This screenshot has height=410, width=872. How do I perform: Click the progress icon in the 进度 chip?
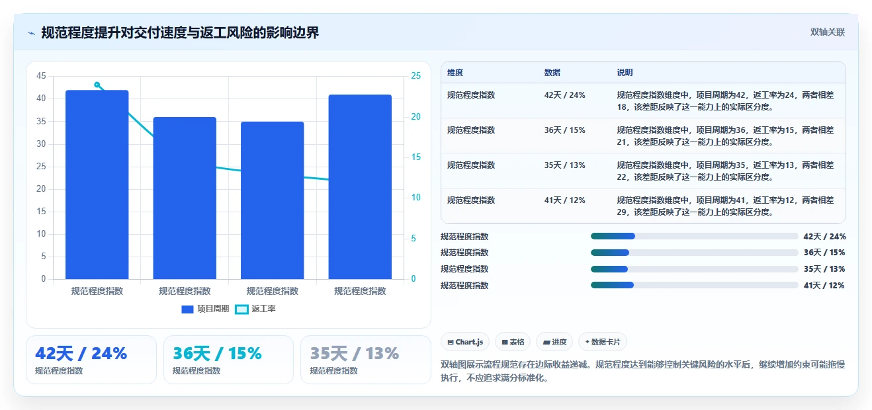tap(546, 342)
